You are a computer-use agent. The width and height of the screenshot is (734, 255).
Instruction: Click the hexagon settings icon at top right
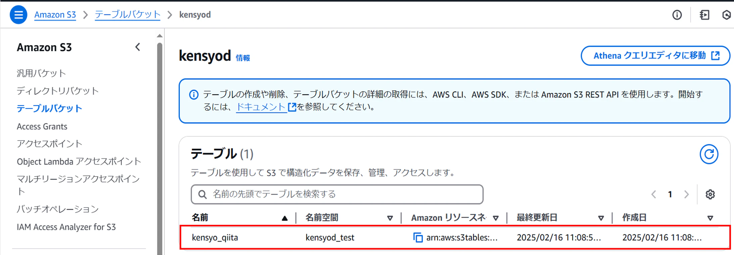pyautogui.click(x=727, y=15)
